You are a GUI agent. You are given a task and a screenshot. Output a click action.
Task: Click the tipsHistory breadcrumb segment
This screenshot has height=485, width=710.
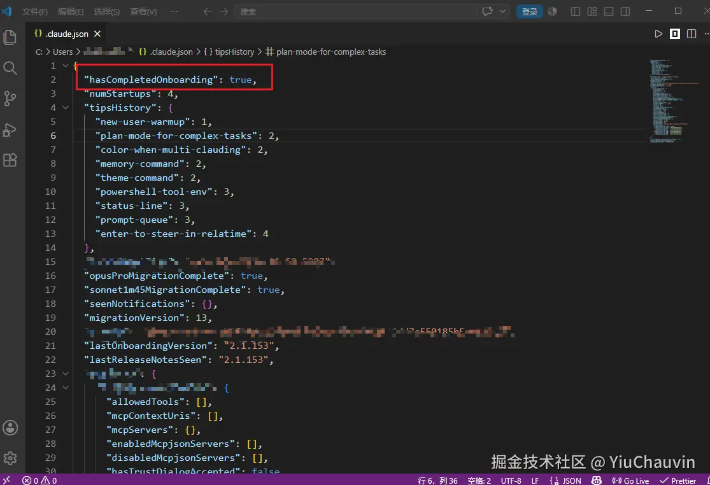(x=229, y=52)
